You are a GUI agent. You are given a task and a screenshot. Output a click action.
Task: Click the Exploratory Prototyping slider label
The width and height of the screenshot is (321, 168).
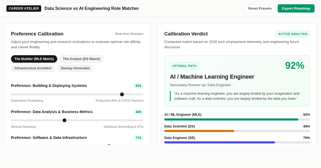(x=27, y=101)
